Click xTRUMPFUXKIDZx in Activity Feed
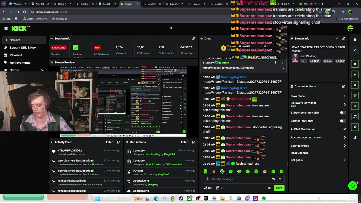 click(x=70, y=151)
